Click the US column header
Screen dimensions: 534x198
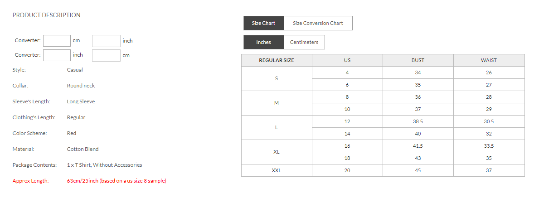[x=347, y=60]
